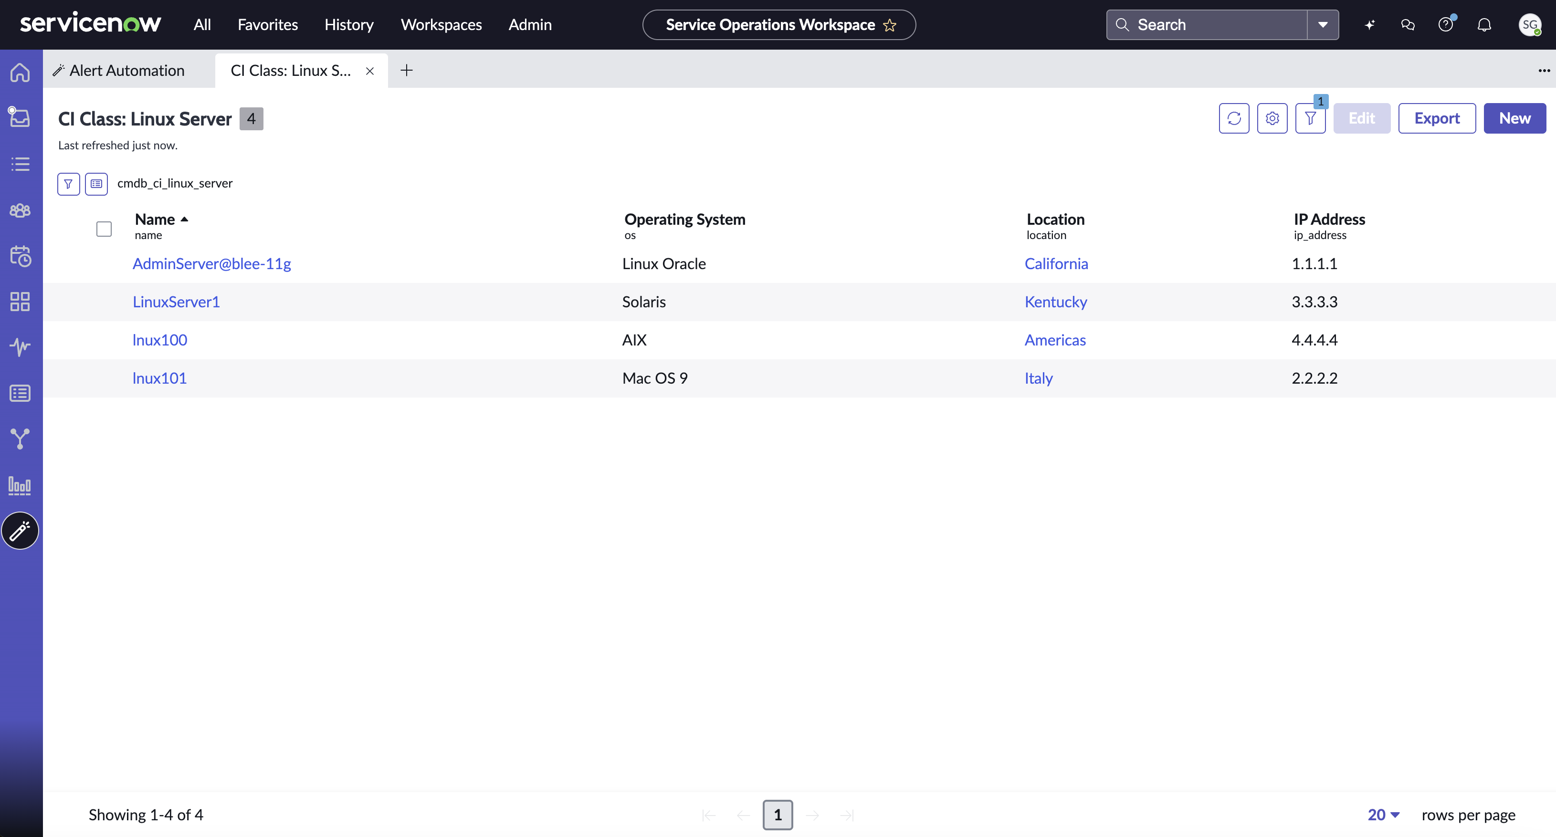This screenshot has width=1556, height=837.
Task: Click the Export button
Action: pyautogui.click(x=1437, y=118)
